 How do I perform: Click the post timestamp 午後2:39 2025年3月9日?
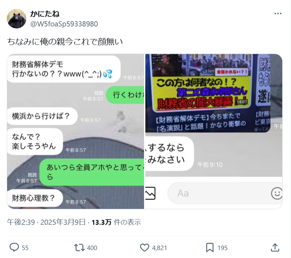point(46,222)
